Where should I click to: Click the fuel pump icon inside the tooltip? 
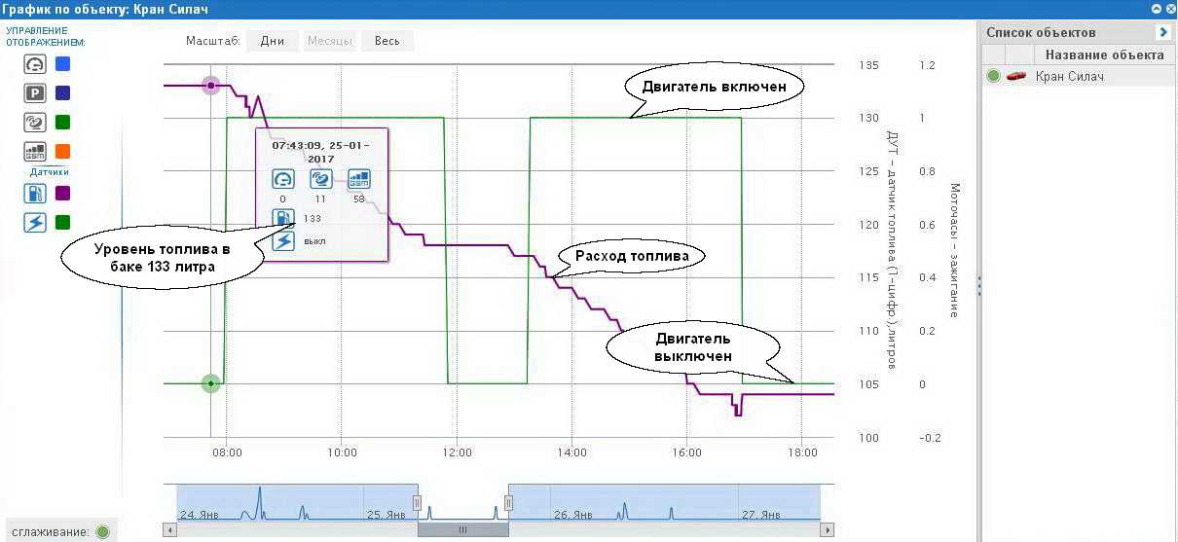click(282, 218)
